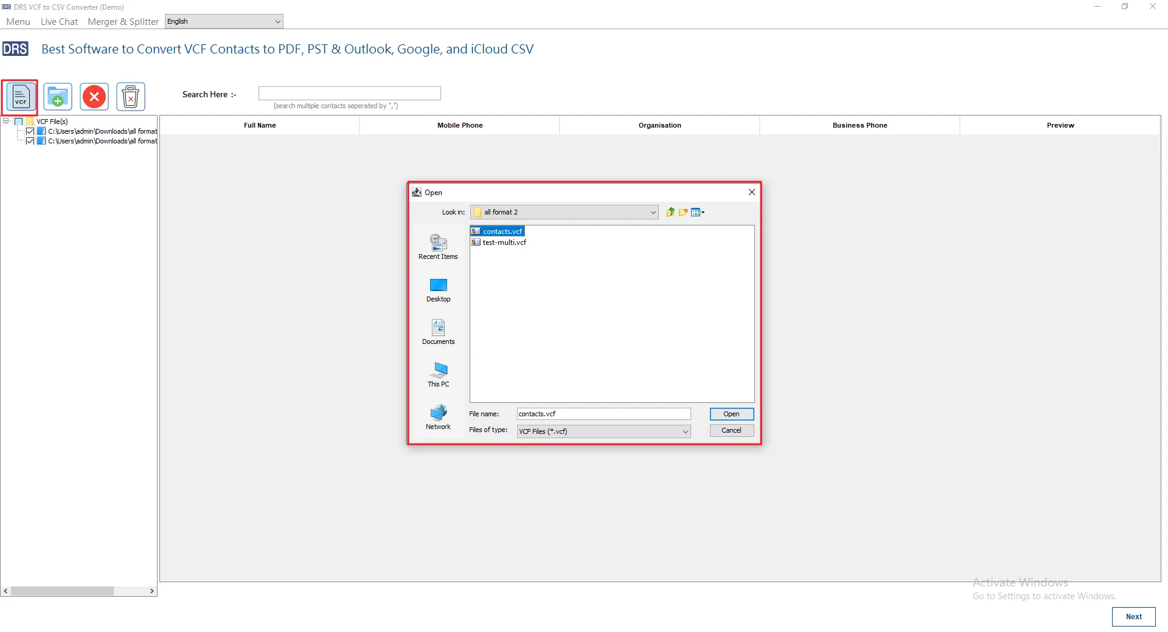Image resolution: width=1168 pixels, height=632 pixels.
Task: Click the trash can remove-all icon
Action: tap(131, 97)
